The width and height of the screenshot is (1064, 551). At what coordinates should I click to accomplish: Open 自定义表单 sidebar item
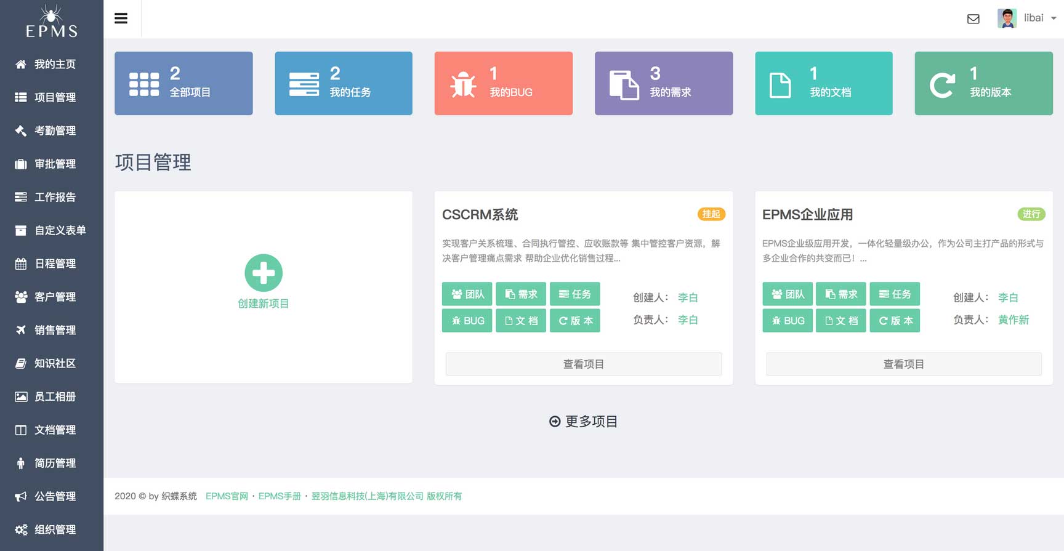[52, 230]
